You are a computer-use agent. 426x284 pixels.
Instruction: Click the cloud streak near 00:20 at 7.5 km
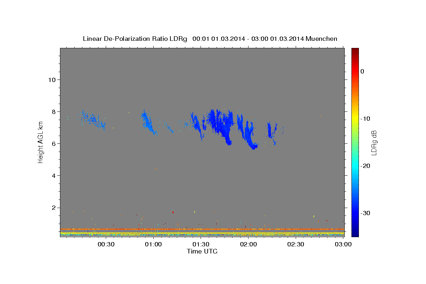point(93,119)
